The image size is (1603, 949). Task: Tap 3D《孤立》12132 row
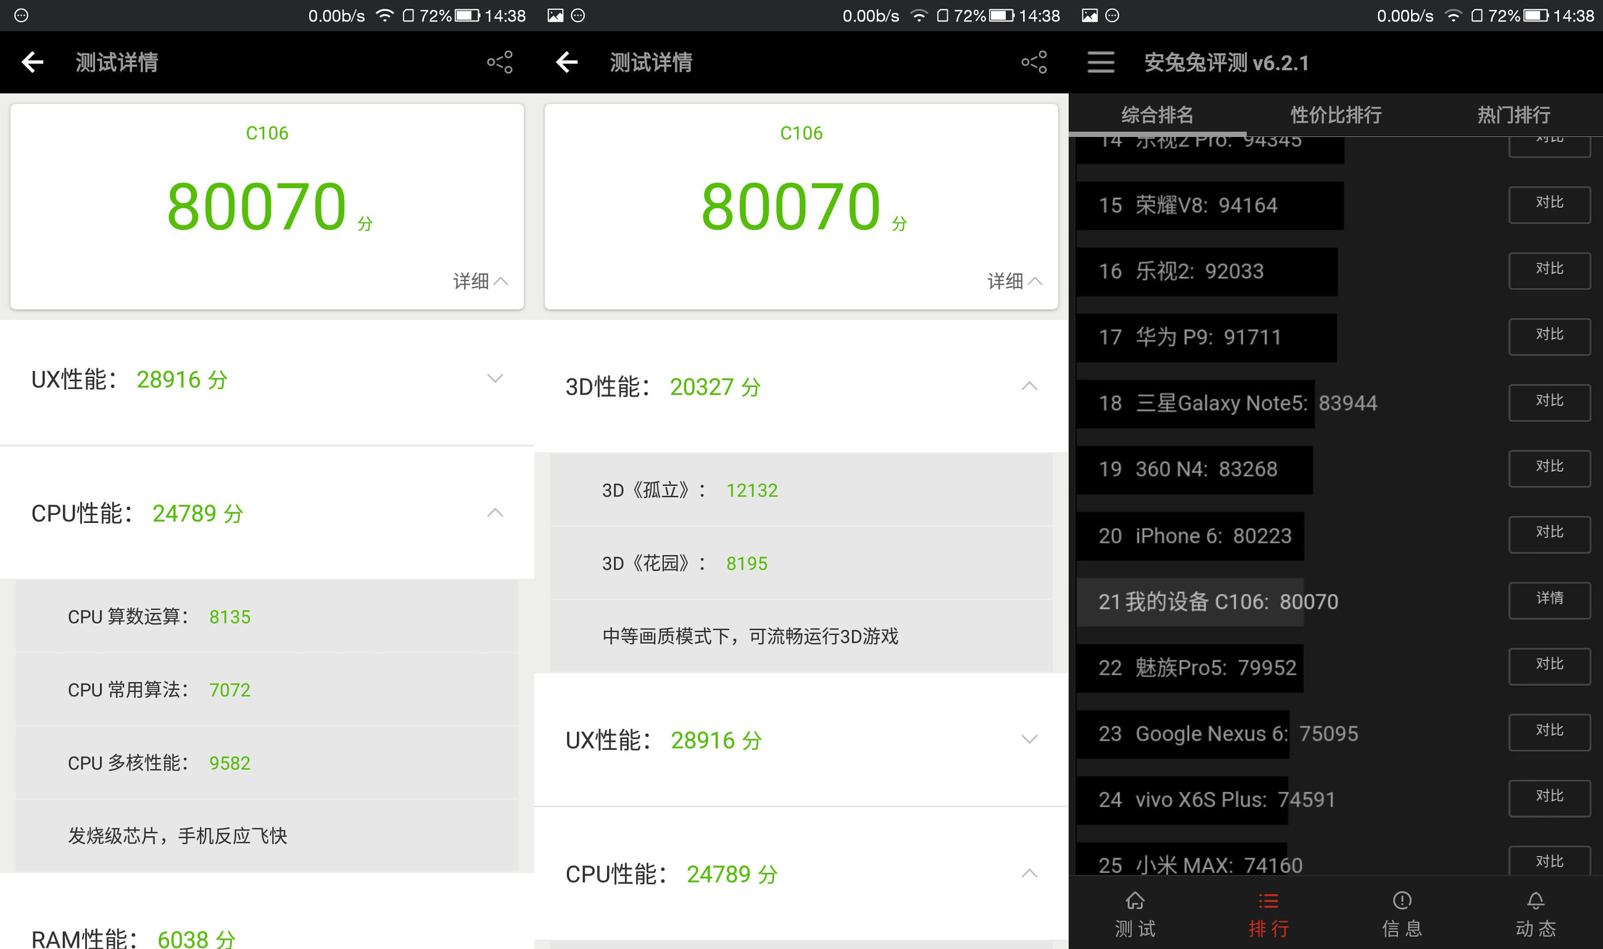(801, 490)
